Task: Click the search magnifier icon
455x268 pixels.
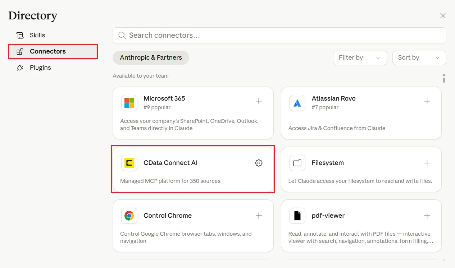Action: point(122,35)
